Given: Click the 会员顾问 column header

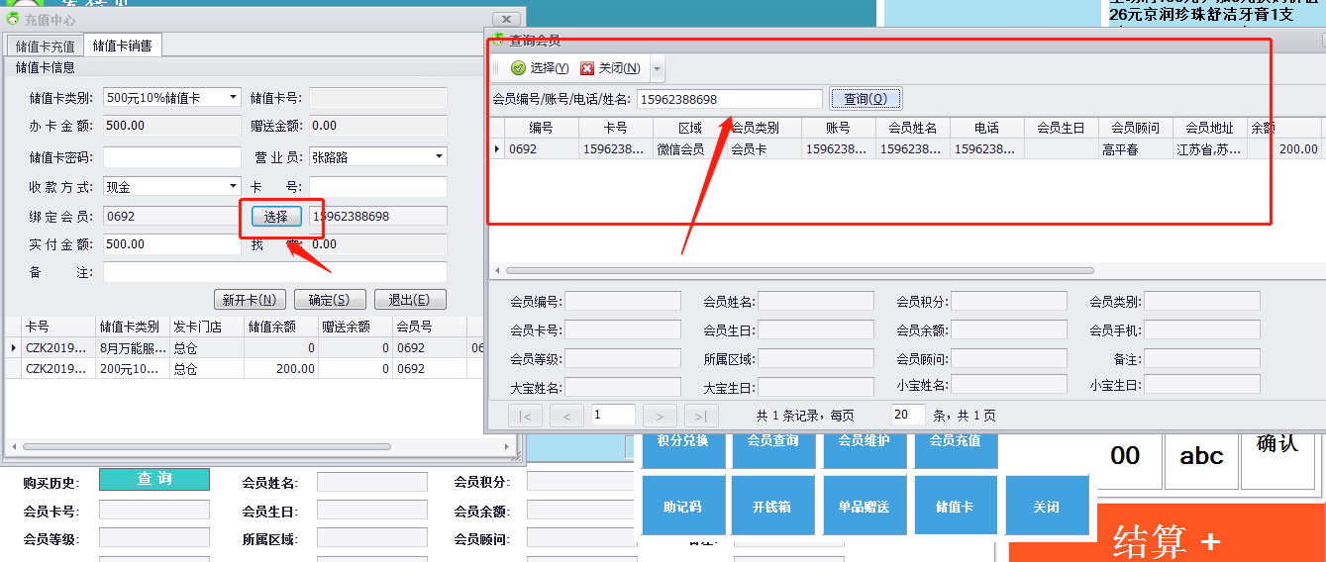Looking at the screenshot, I should point(1136,129).
